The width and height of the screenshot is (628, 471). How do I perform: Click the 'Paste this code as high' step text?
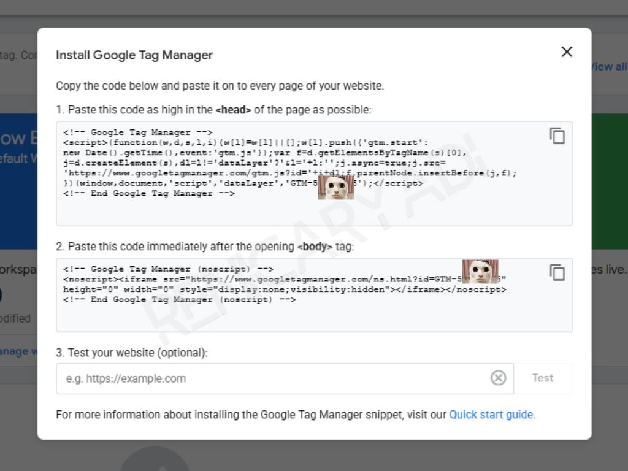pyautogui.click(x=213, y=110)
